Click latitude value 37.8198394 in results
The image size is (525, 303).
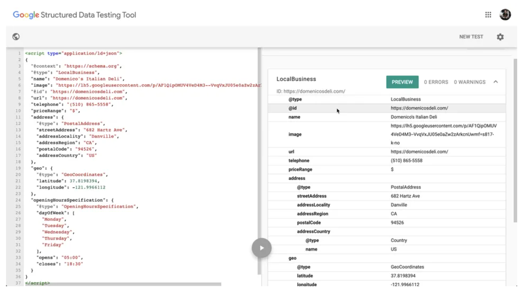[x=403, y=276]
